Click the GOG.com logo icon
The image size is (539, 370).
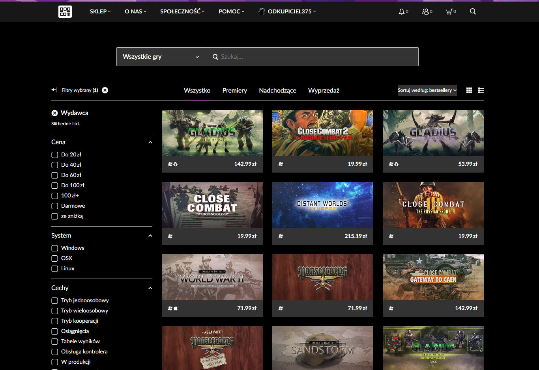tap(65, 11)
